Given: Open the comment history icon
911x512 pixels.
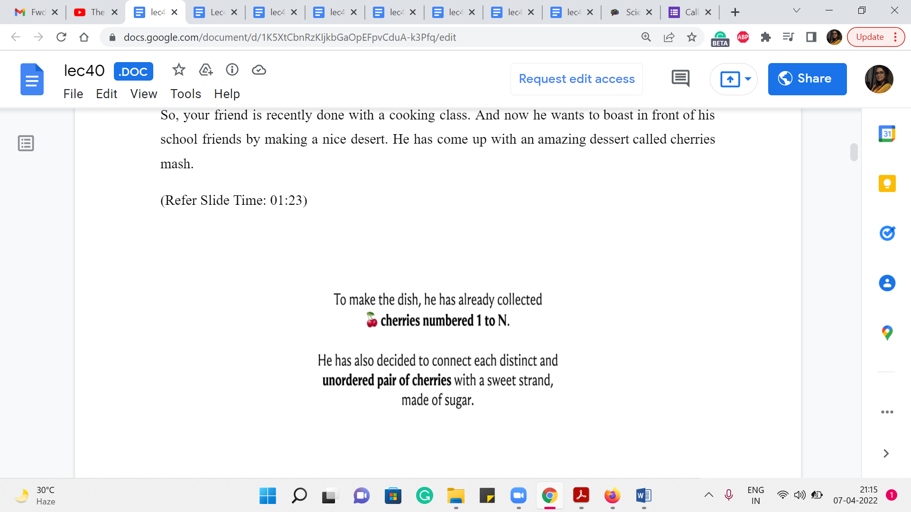Looking at the screenshot, I should tap(680, 79).
